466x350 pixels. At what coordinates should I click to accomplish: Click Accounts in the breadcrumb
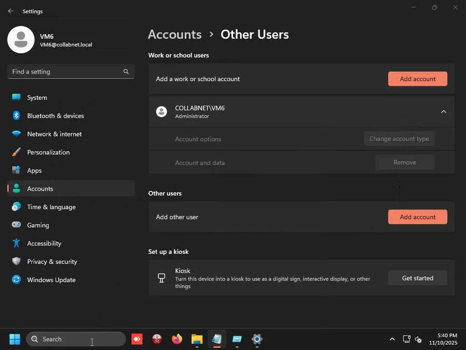coord(175,35)
